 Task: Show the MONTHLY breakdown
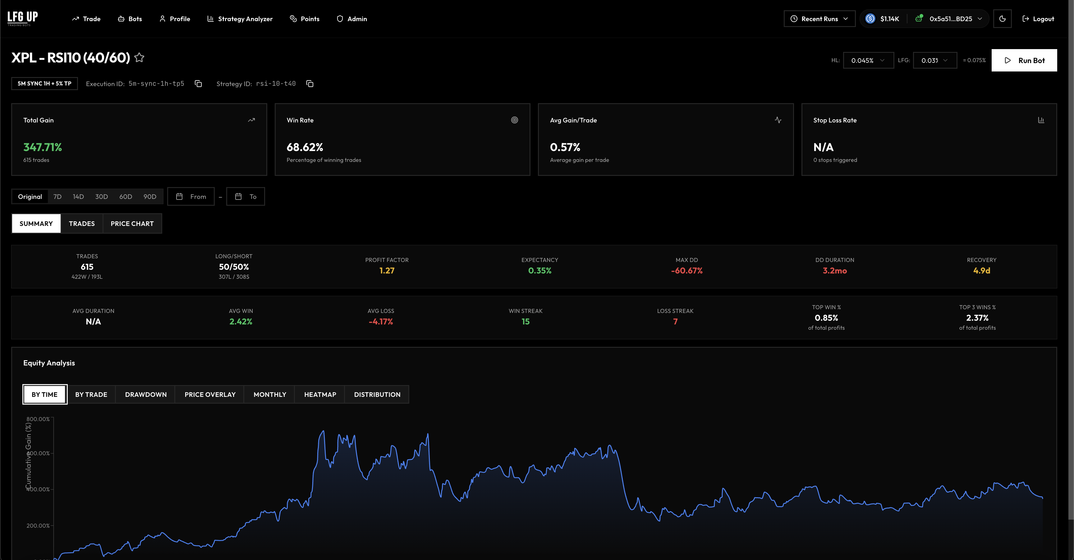coord(270,394)
